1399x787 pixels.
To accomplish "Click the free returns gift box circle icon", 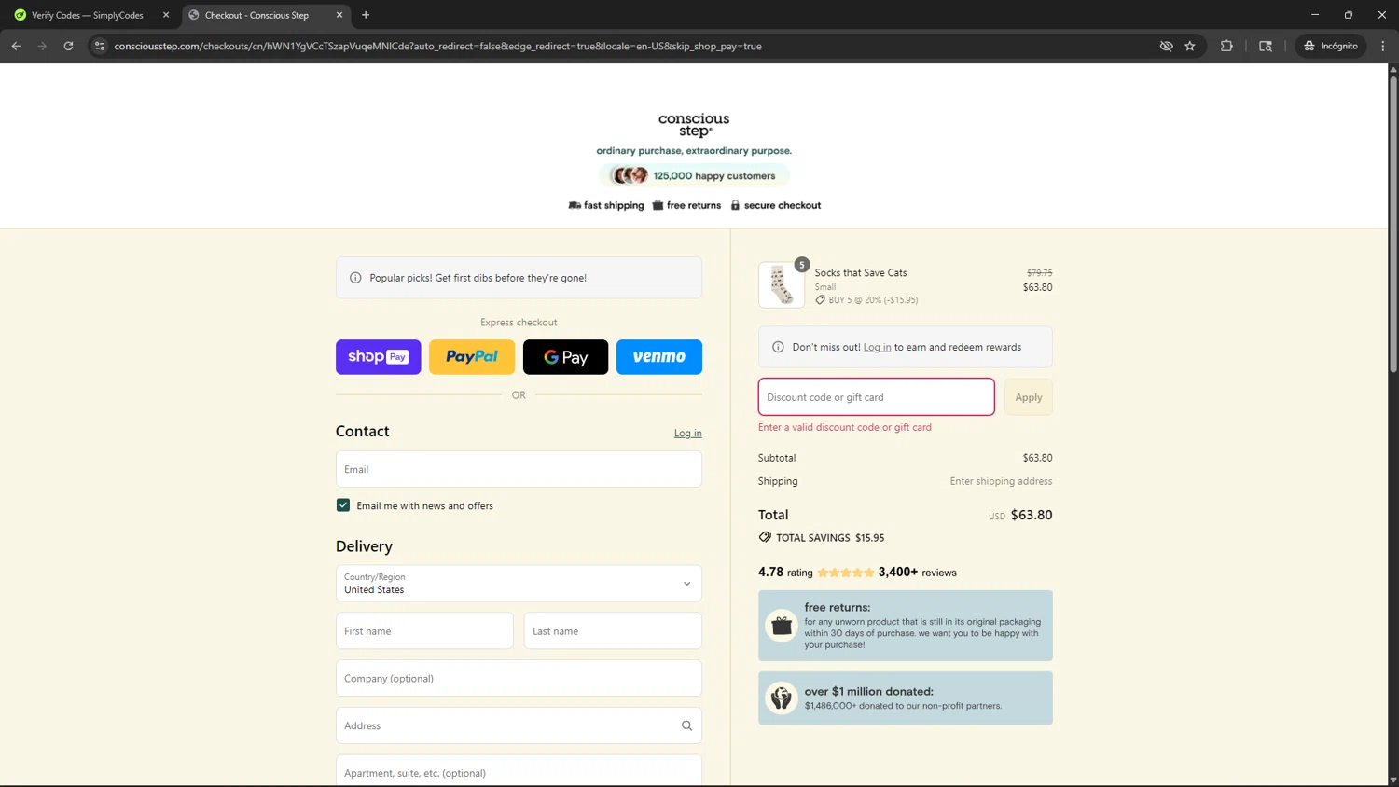I will click(782, 626).
